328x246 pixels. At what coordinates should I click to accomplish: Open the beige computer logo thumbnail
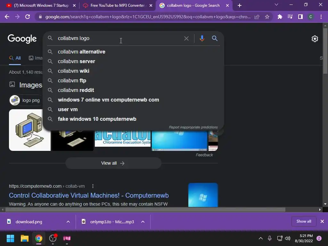30,130
